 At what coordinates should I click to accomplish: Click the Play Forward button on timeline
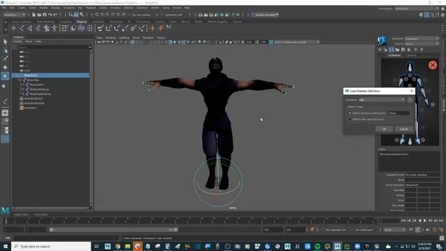tap(425, 220)
